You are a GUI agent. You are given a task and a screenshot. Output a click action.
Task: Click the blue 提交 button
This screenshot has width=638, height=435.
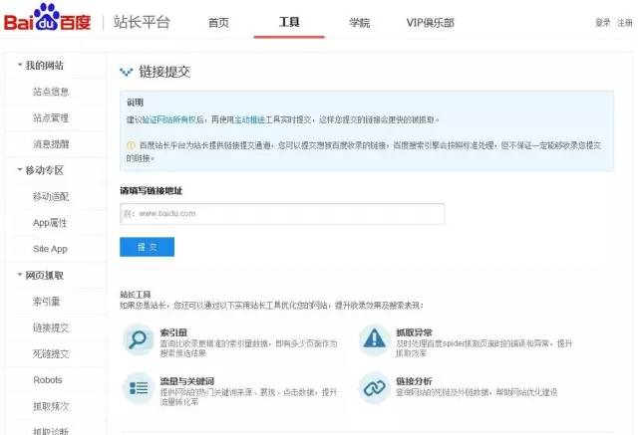[147, 247]
